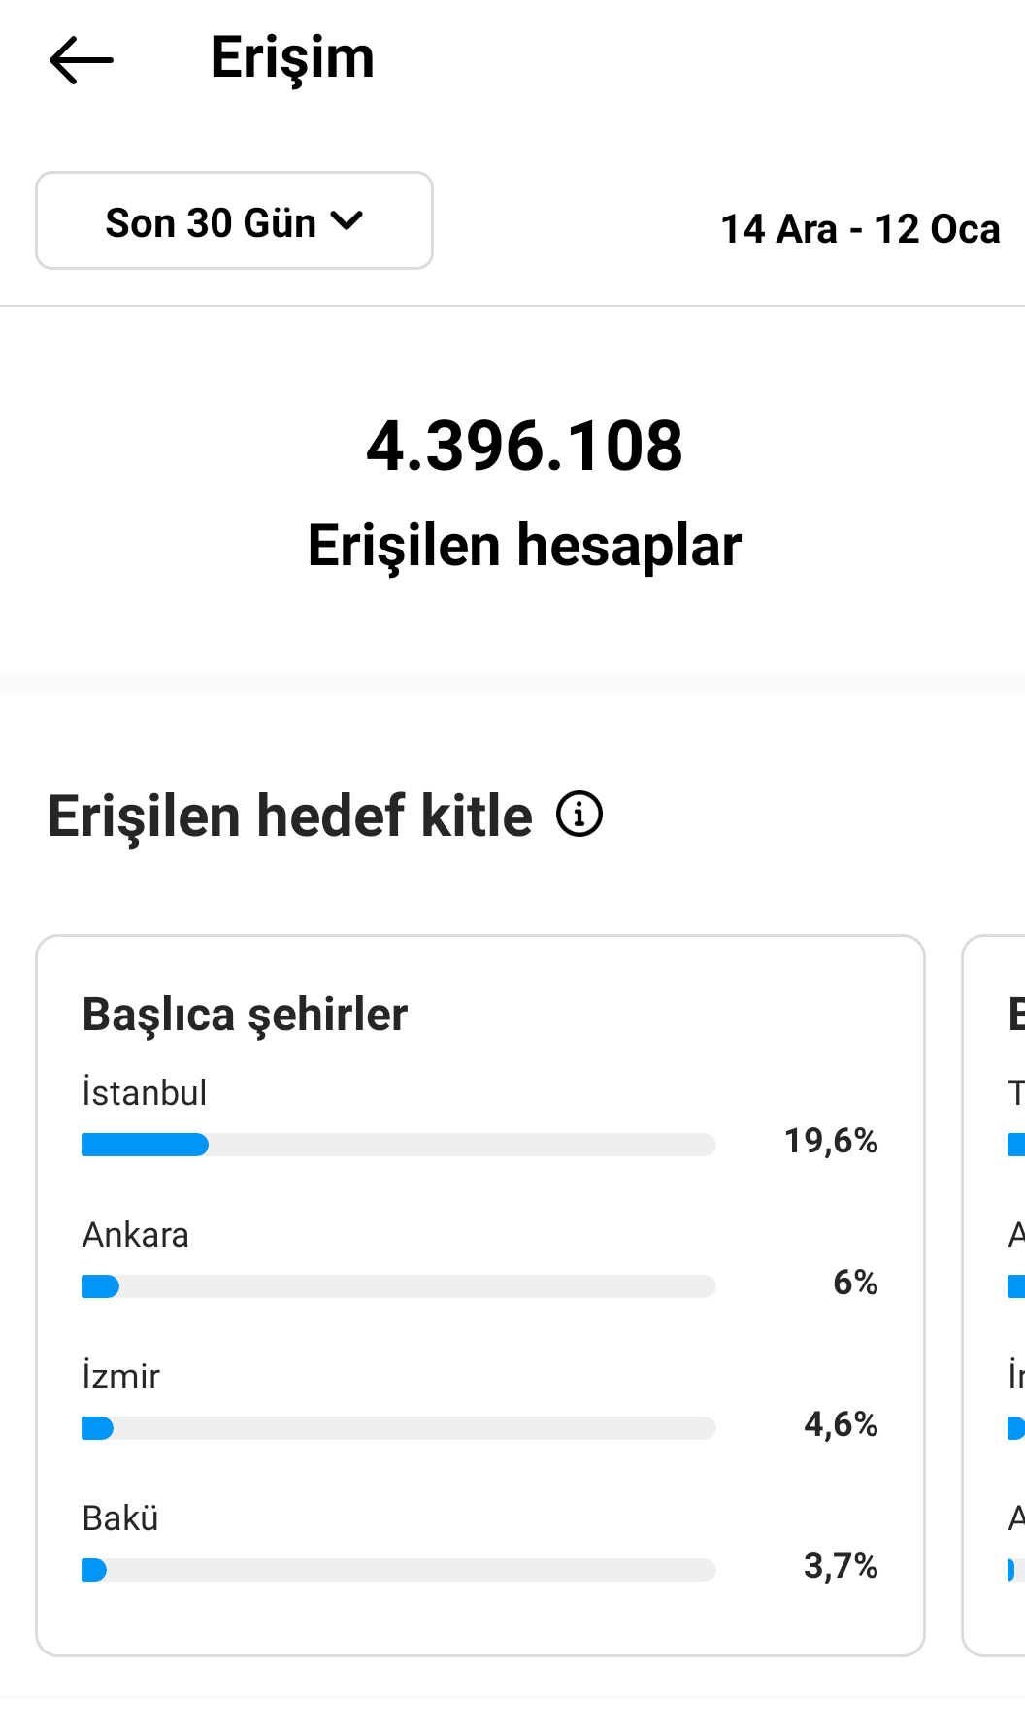The width and height of the screenshot is (1025, 1734).
Task: Click the Erişilen hedef kitle heading
Action: tap(290, 816)
